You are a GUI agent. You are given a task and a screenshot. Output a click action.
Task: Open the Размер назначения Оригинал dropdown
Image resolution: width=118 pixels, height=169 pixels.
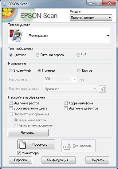pyautogui.click(x=70, y=89)
